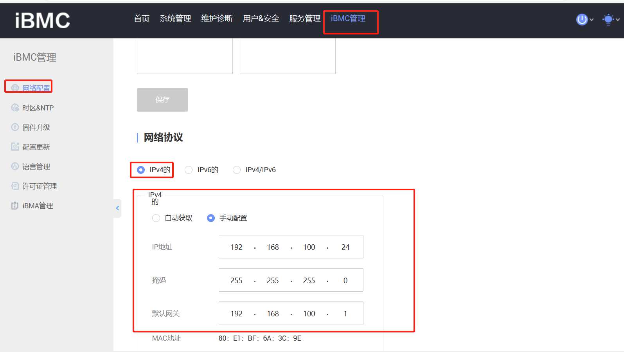Click the 固件升级 sidebar icon
624x352 pixels.
click(15, 127)
